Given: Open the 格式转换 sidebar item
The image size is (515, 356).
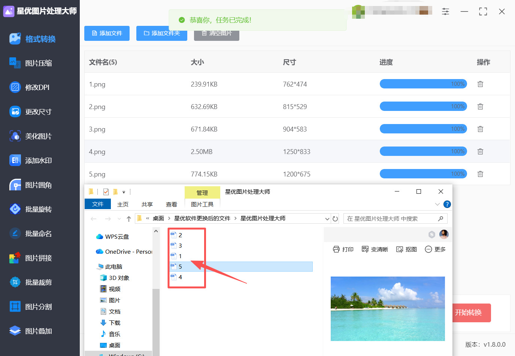Looking at the screenshot, I should 33,39.
